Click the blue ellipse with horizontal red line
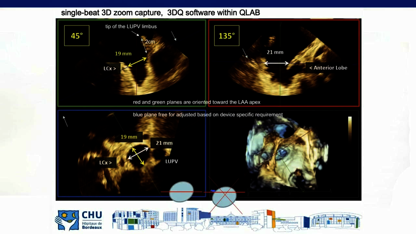 tap(181, 192)
